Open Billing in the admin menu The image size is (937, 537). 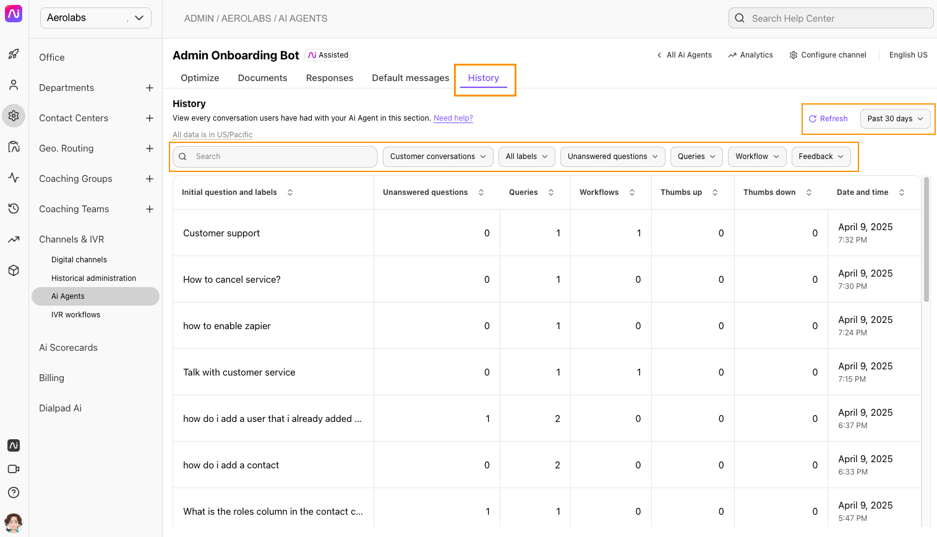(51, 378)
